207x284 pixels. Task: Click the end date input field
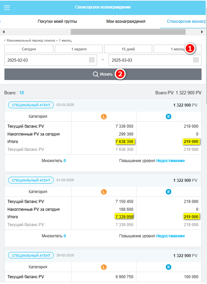click(x=150, y=60)
